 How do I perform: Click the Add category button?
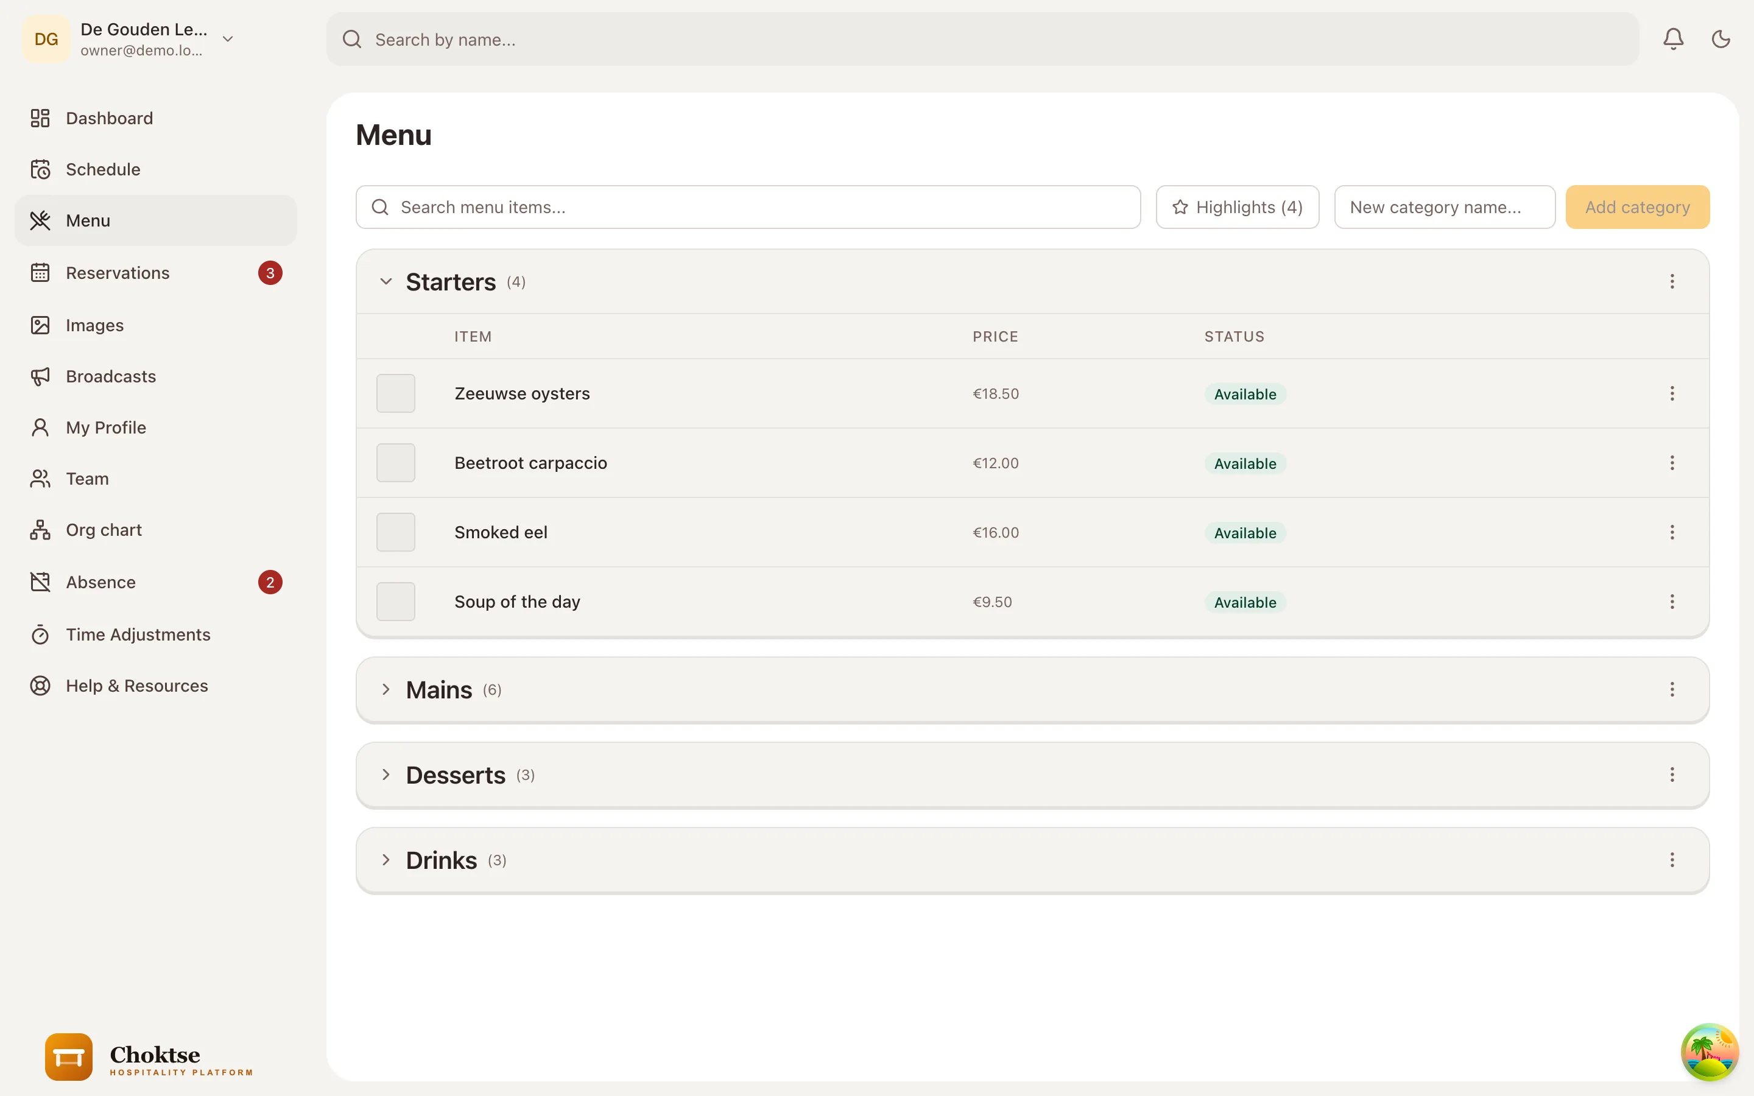1637,207
